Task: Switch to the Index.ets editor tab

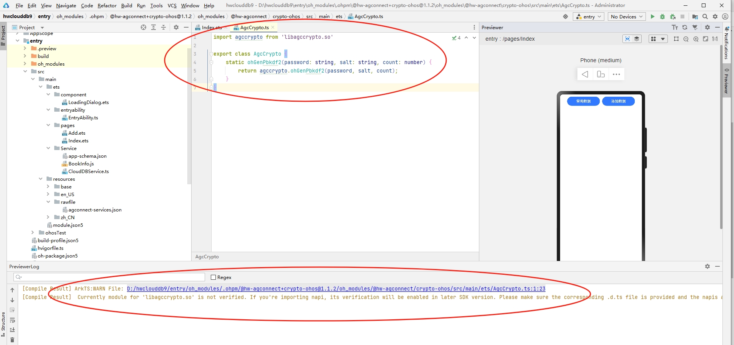Action: tap(211, 27)
